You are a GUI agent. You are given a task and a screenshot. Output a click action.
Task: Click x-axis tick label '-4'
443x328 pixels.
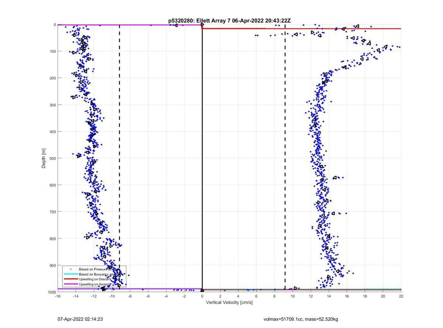166,296
